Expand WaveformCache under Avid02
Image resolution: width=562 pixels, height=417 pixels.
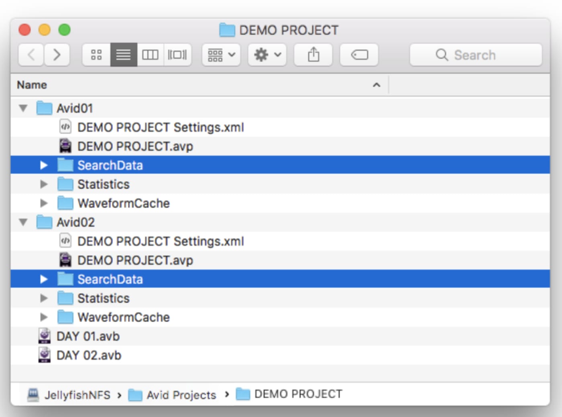44,317
